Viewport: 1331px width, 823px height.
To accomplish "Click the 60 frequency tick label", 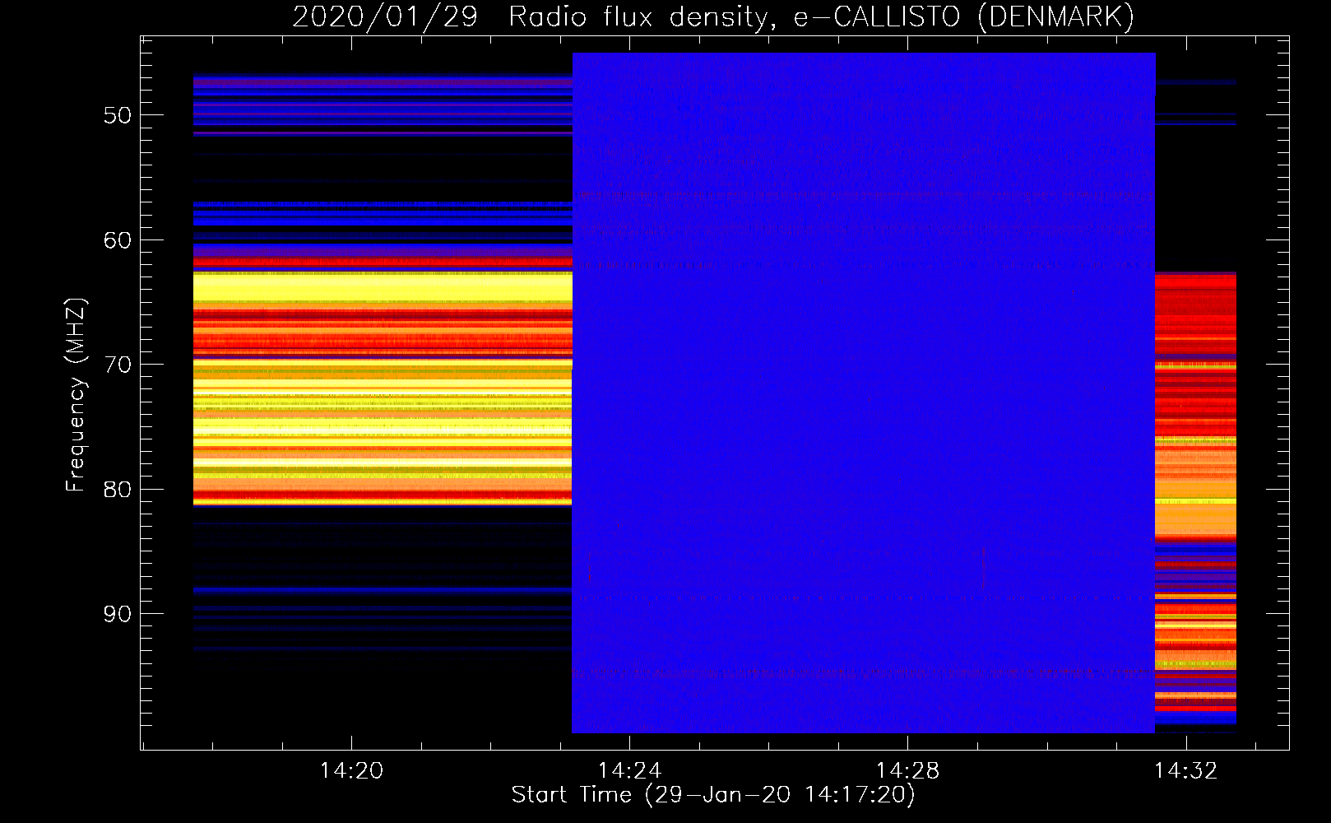I will tap(118, 240).
